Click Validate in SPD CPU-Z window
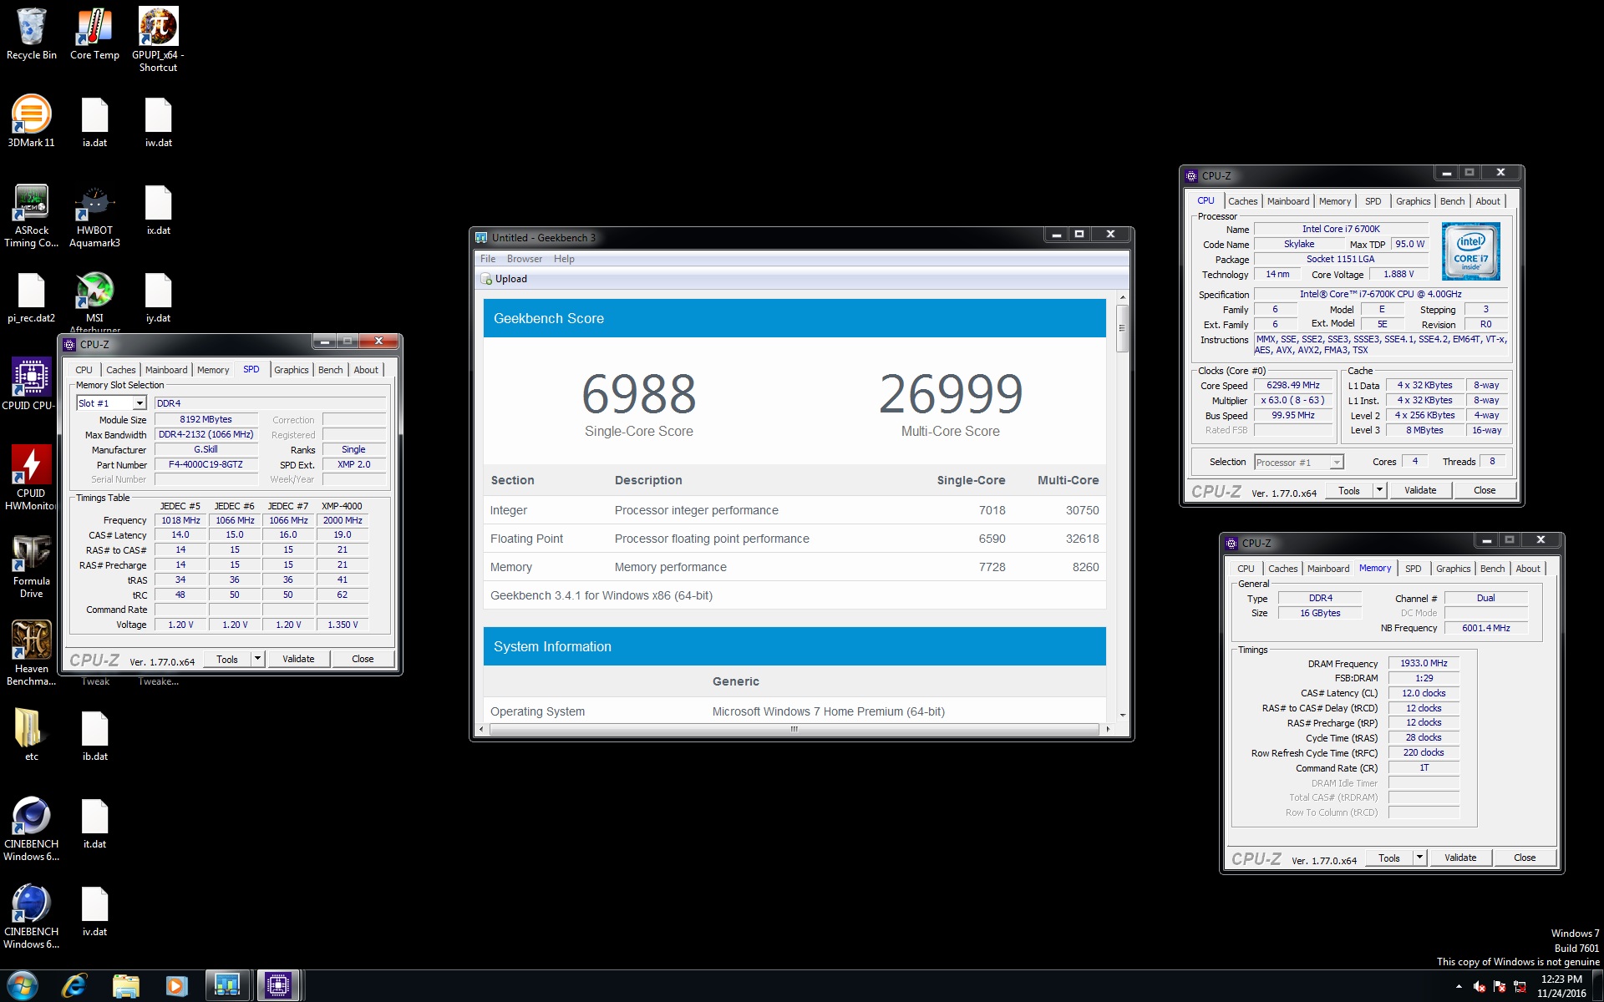1604x1002 pixels. pos(298,659)
